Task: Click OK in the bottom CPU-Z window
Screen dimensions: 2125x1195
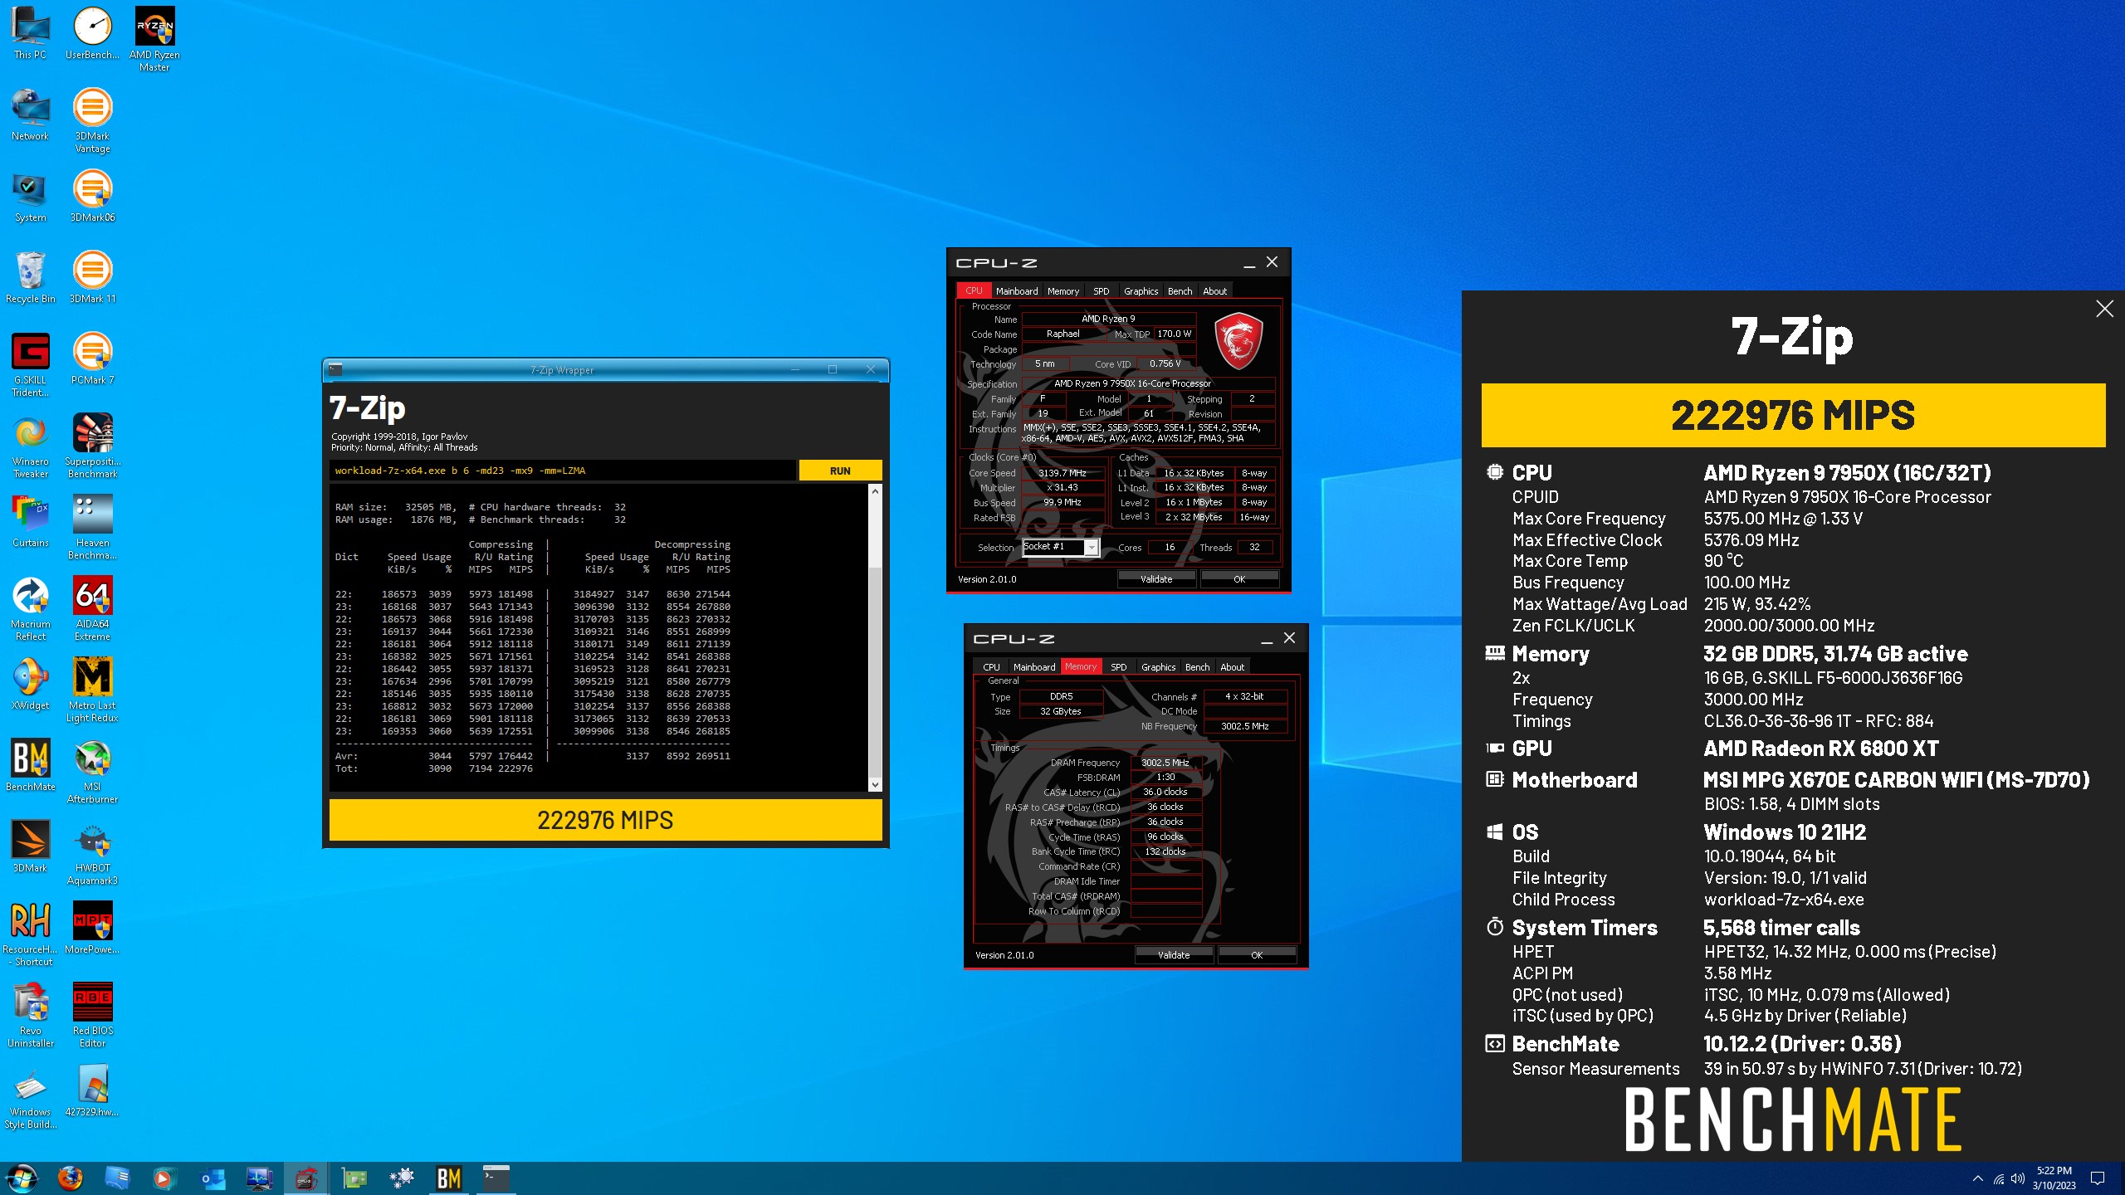Action: coord(1257,955)
